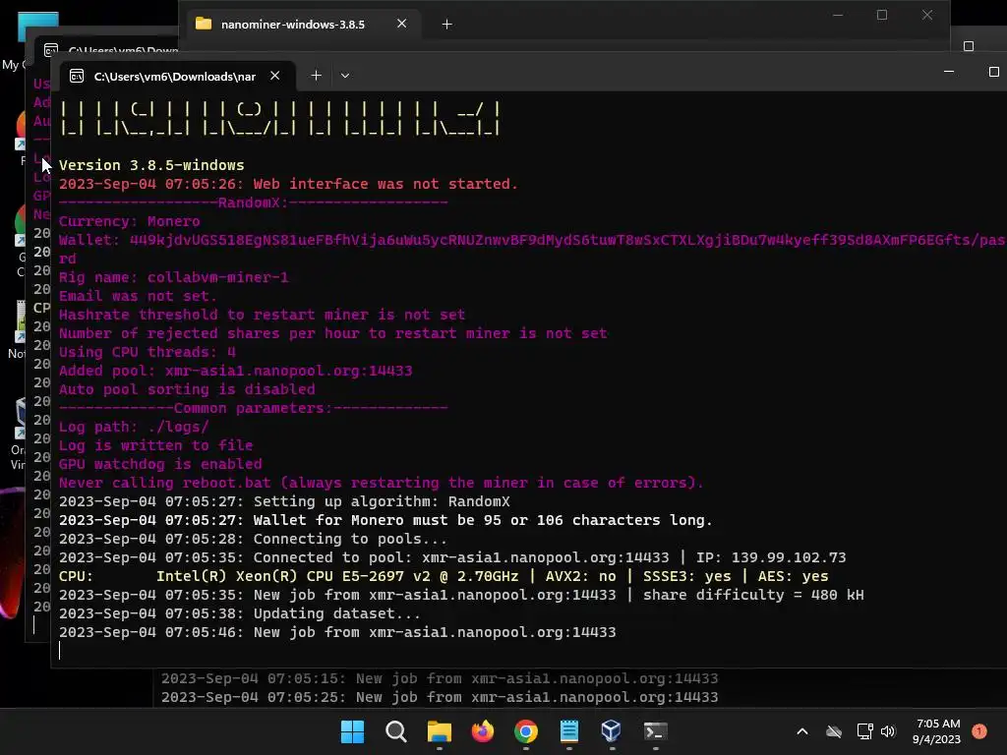Open Notepad from the taskbar
1007x755 pixels.
(569, 731)
